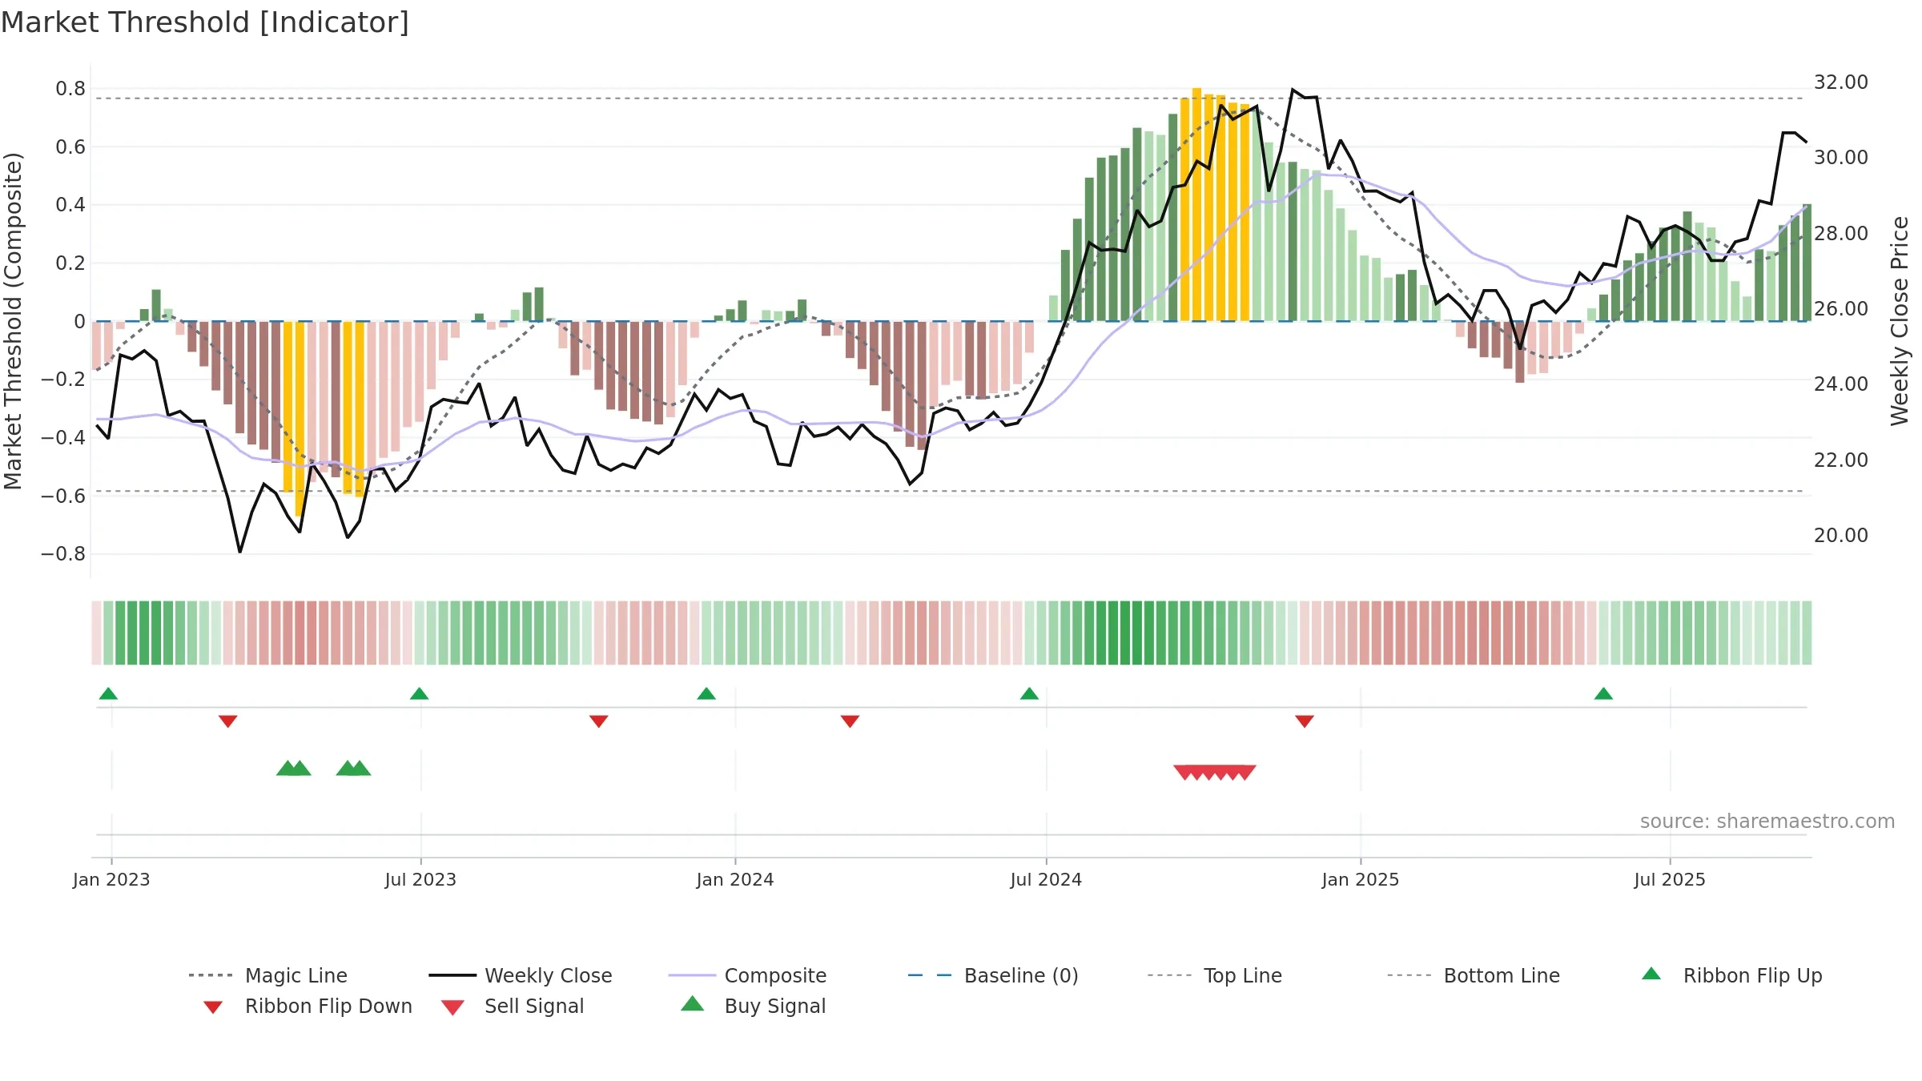Toggle the Weekly Close legend entry

click(520, 975)
